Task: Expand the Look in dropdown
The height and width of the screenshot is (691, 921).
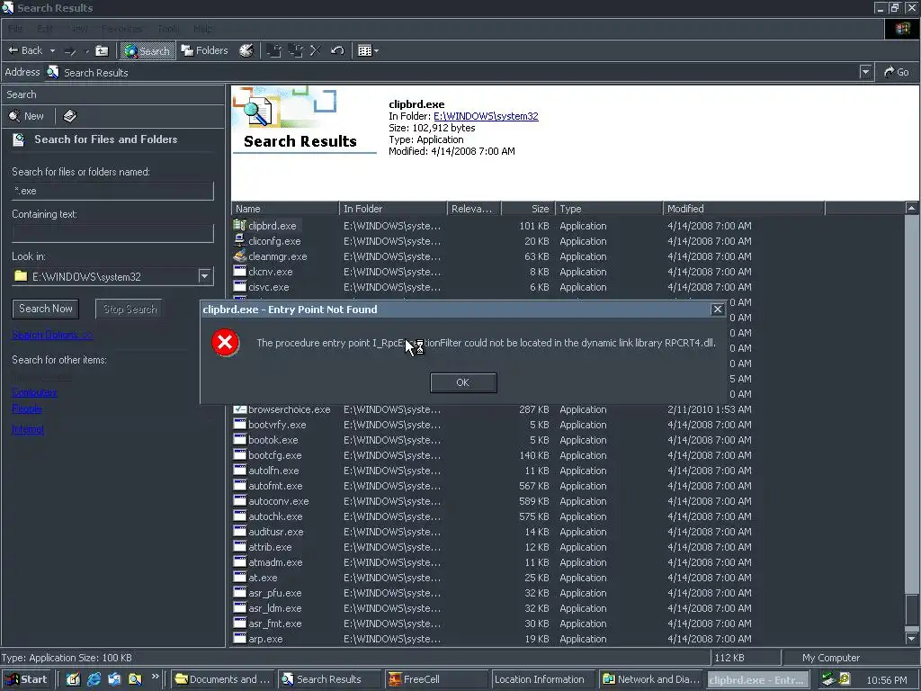Action: [204, 276]
